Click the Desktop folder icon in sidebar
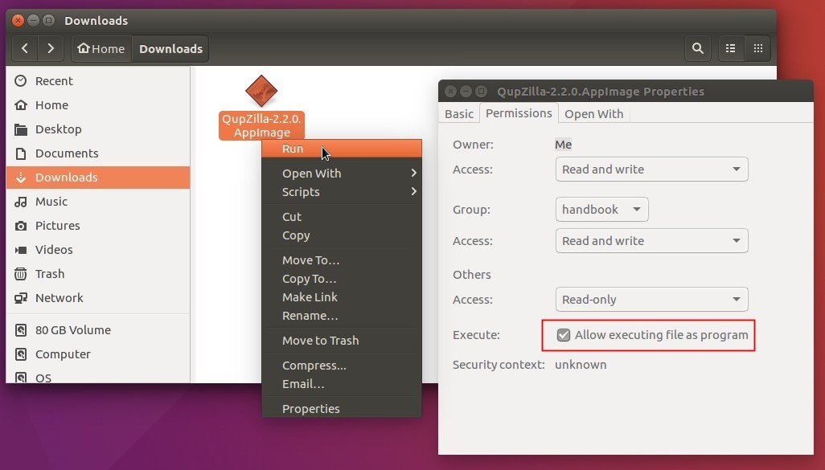This screenshot has width=825, height=470. (x=21, y=129)
